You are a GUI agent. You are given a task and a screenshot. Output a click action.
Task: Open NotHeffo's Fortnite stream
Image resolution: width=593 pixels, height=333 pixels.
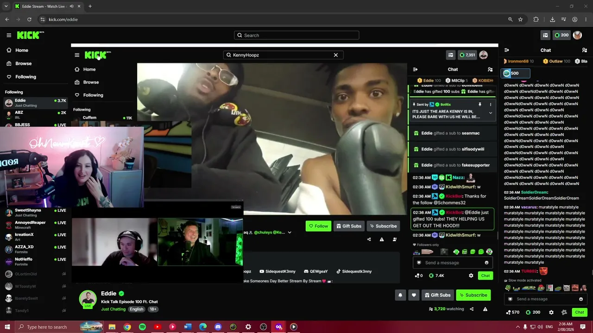click(x=35, y=261)
